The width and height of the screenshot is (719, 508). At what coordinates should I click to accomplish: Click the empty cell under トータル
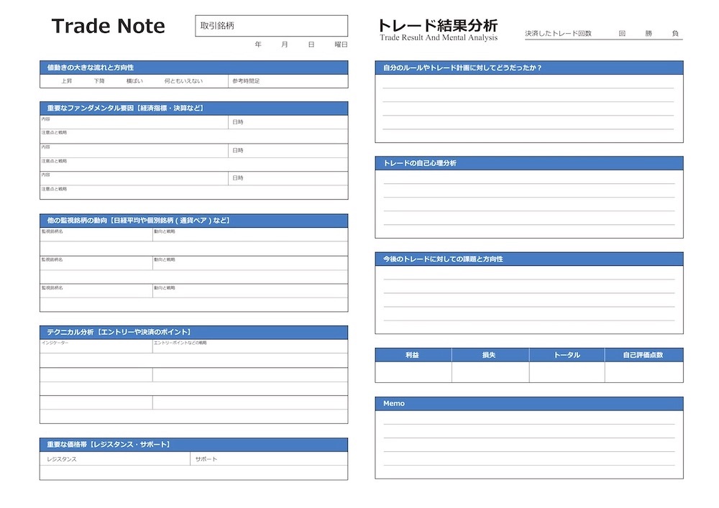pos(567,372)
